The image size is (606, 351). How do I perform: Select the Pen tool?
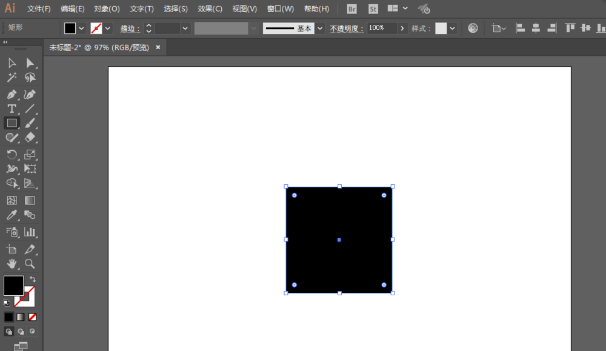(12, 95)
